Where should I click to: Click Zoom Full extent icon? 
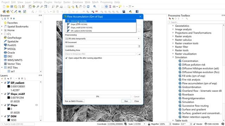[46, 7]
